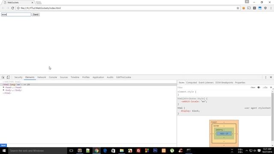The height and width of the screenshot is (154, 274).
Task: Switch to Computed styles pane
Action: pos(191,83)
